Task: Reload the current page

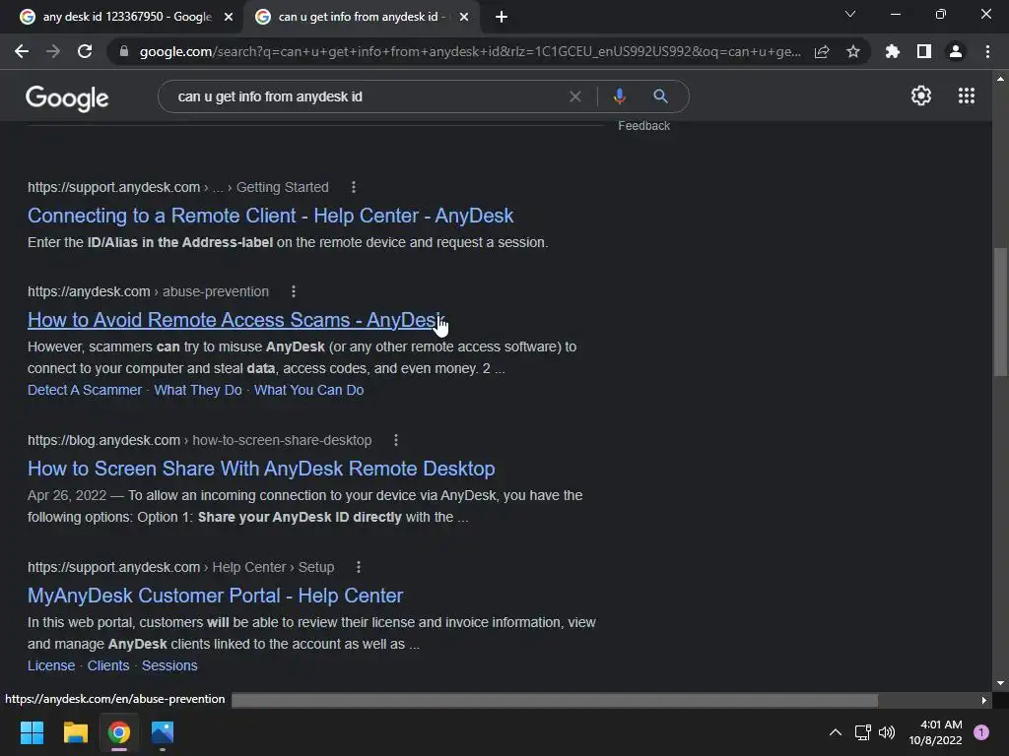Action: [85, 51]
